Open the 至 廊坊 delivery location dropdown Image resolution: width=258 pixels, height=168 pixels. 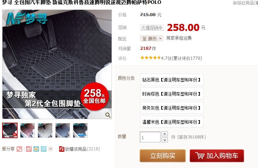click(152, 39)
